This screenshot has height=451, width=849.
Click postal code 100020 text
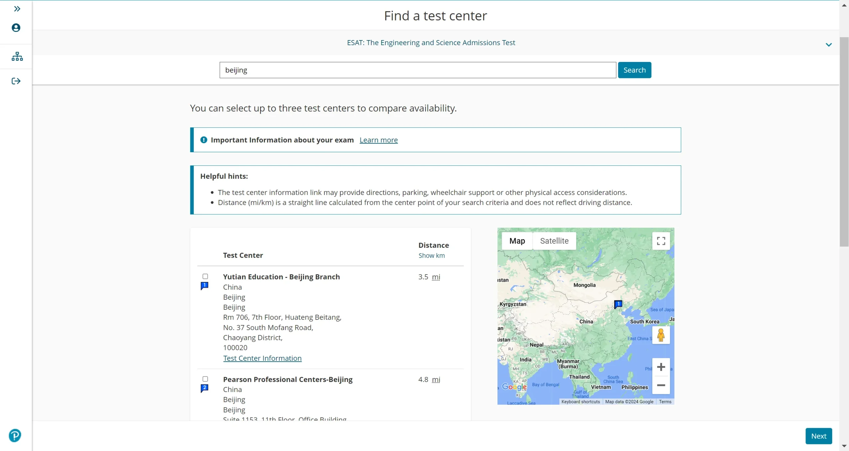(x=235, y=348)
